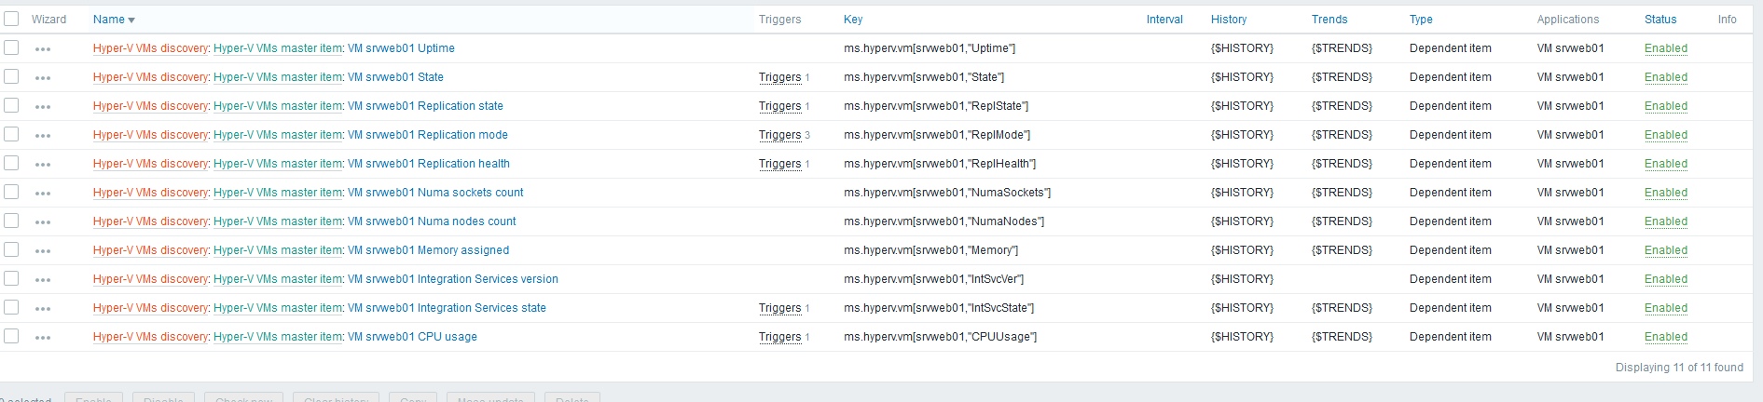Open VM srvweb01 Numa nodes count item

pyautogui.click(x=432, y=221)
